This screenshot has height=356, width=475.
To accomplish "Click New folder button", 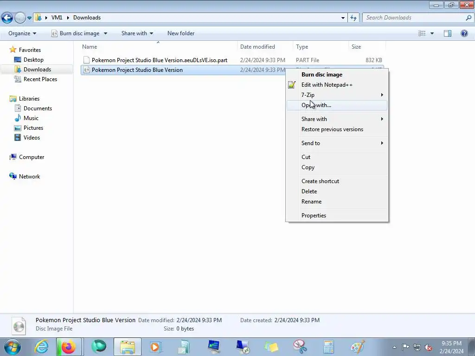I will (x=181, y=33).
